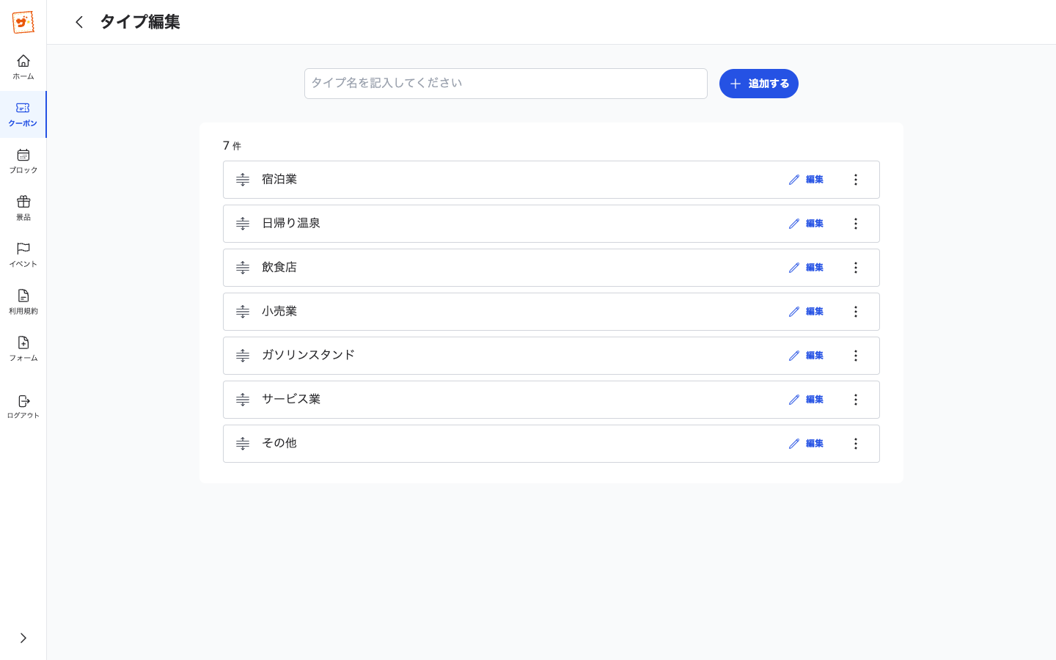Grab the drag handle for 宿泊業

click(x=243, y=180)
